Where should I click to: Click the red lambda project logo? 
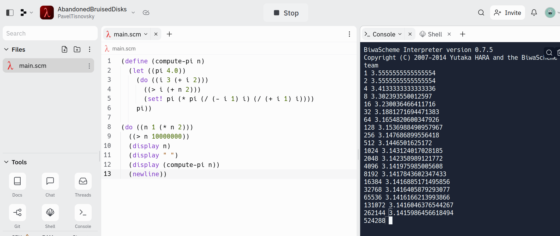pos(47,13)
